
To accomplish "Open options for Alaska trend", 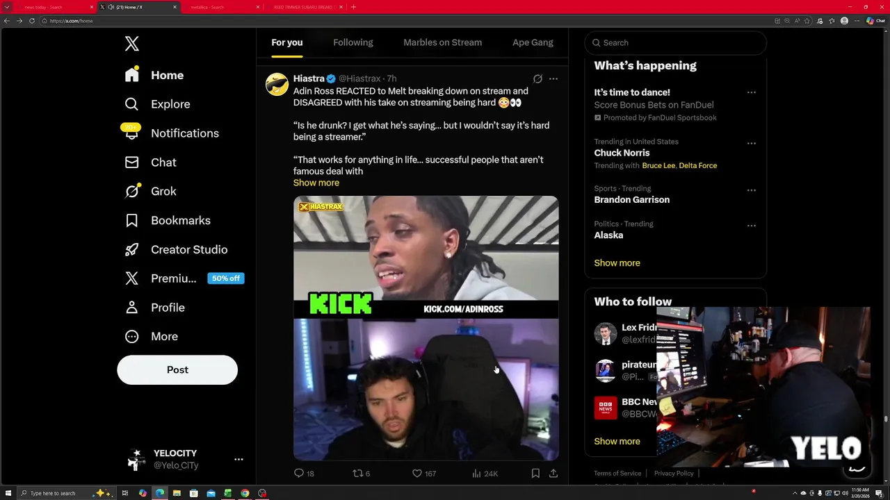I will [752, 226].
